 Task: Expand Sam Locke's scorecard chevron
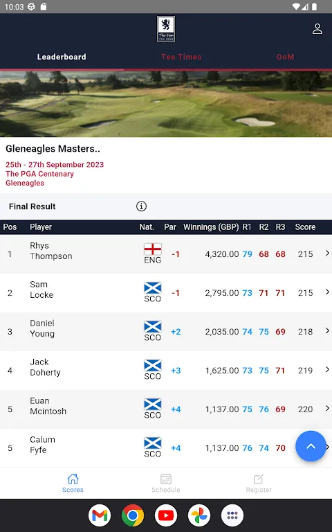(327, 292)
